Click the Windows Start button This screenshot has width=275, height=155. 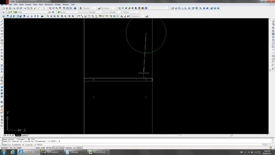click(x=4, y=152)
